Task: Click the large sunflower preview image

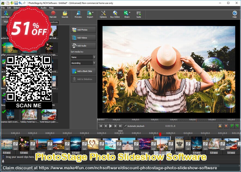Action: point(169,69)
